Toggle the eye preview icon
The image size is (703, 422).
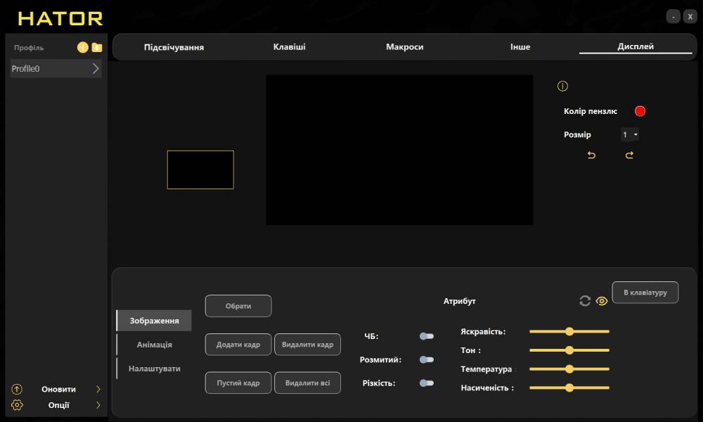click(x=602, y=301)
